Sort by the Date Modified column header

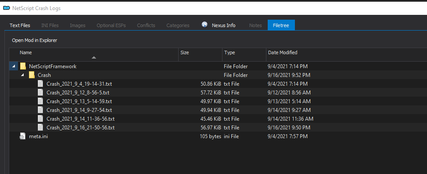tap(346, 55)
